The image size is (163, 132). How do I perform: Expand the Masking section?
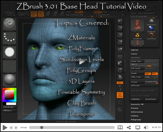coord(134,116)
